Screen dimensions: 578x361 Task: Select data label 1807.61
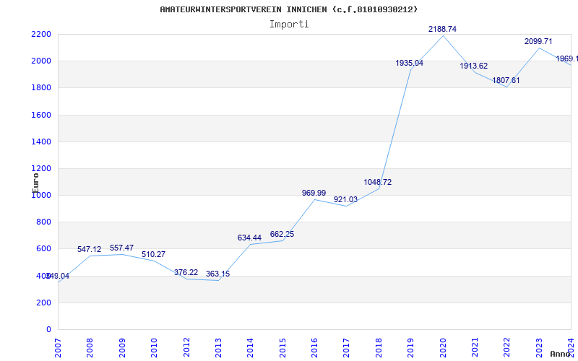click(x=506, y=80)
